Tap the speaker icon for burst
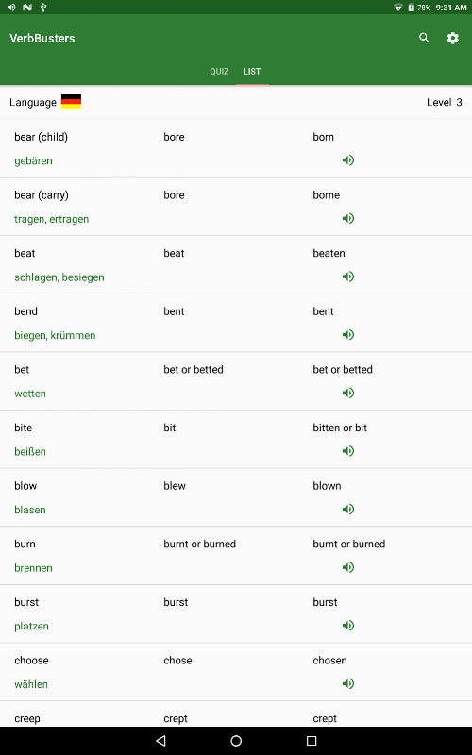The height and width of the screenshot is (755, 472). pyautogui.click(x=348, y=626)
